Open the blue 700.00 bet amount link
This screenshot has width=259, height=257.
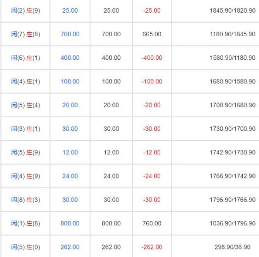click(70, 34)
